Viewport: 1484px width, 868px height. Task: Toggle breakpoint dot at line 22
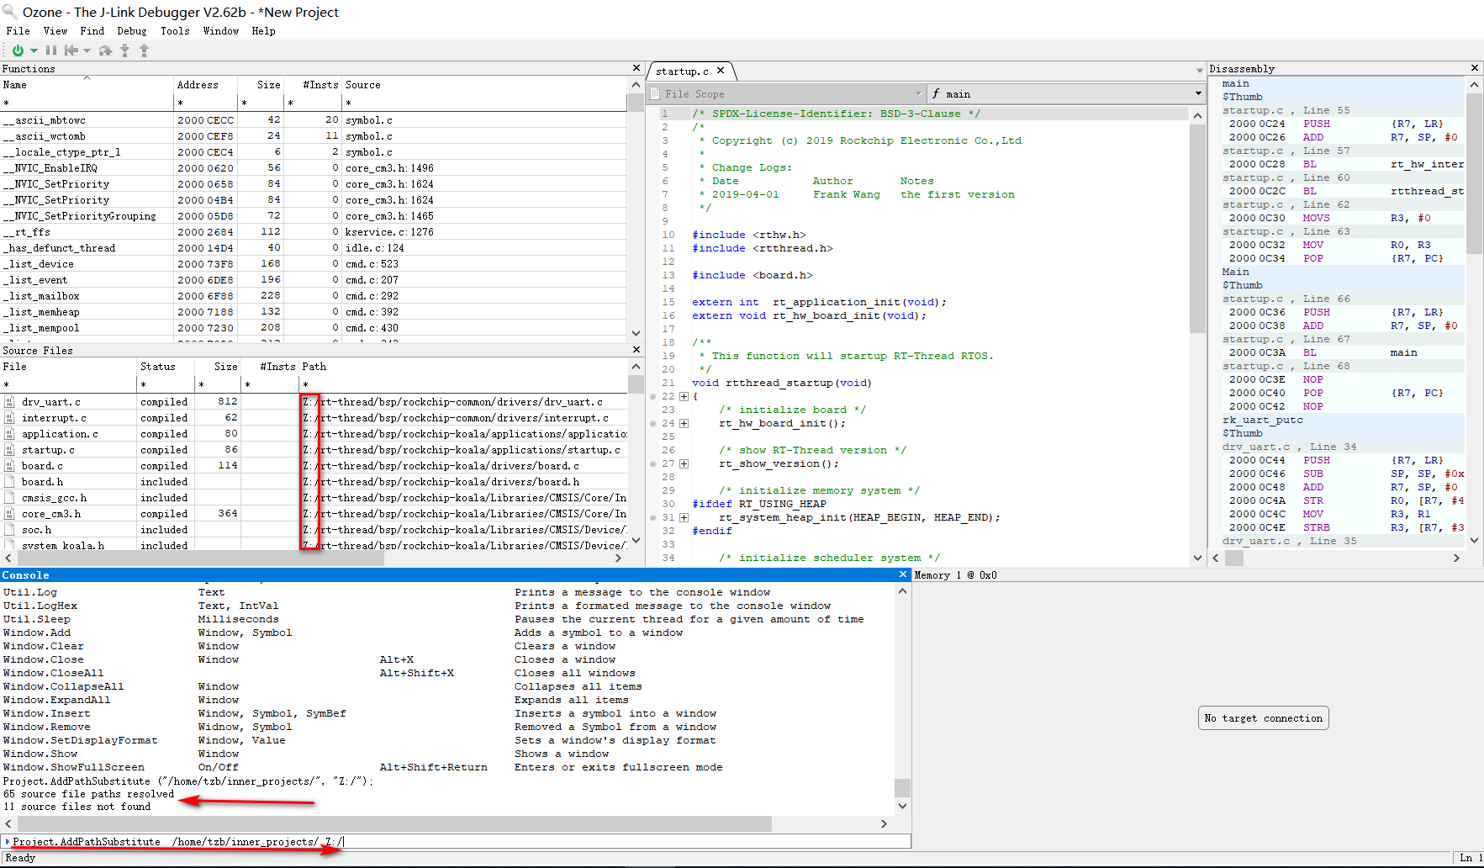(652, 396)
